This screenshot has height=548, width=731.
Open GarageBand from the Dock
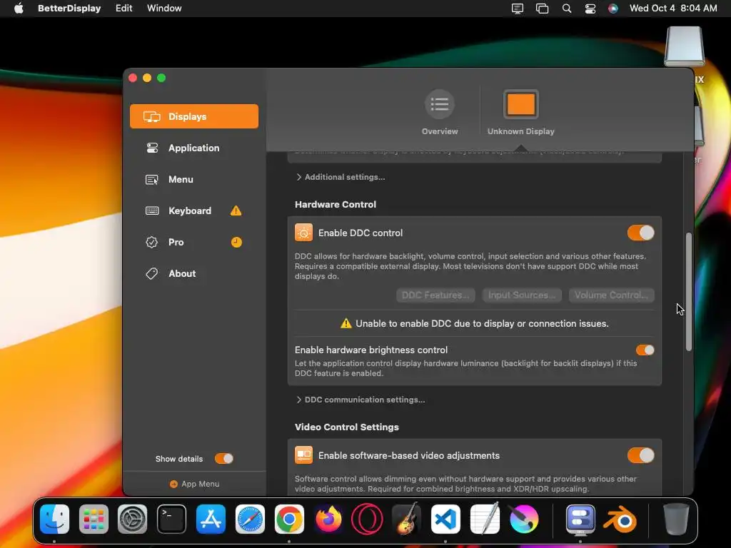point(406,519)
